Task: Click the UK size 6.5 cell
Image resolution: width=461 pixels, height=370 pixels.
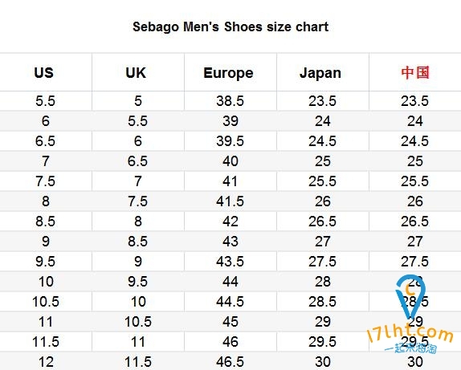Action: 138,161
